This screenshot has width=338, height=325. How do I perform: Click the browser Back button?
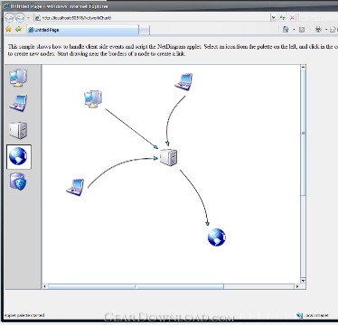coord(9,18)
